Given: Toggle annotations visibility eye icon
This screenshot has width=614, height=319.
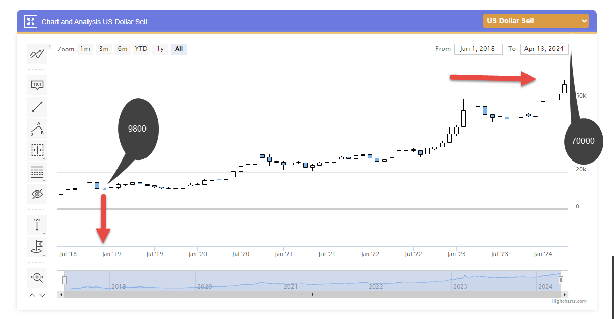Looking at the screenshot, I should [37, 194].
